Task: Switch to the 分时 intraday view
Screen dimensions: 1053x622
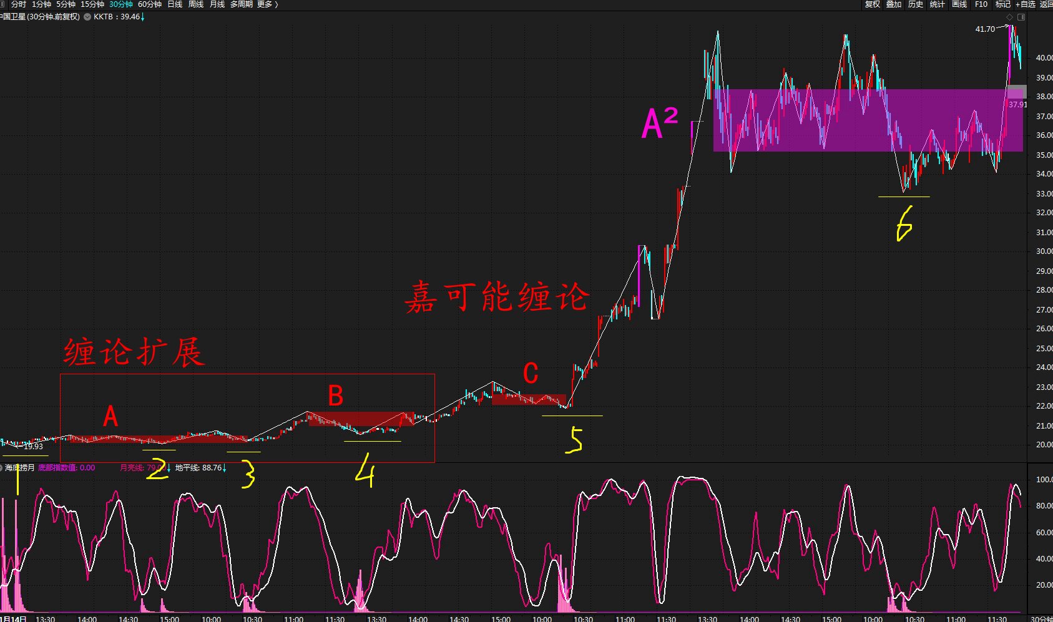Action: click(19, 4)
